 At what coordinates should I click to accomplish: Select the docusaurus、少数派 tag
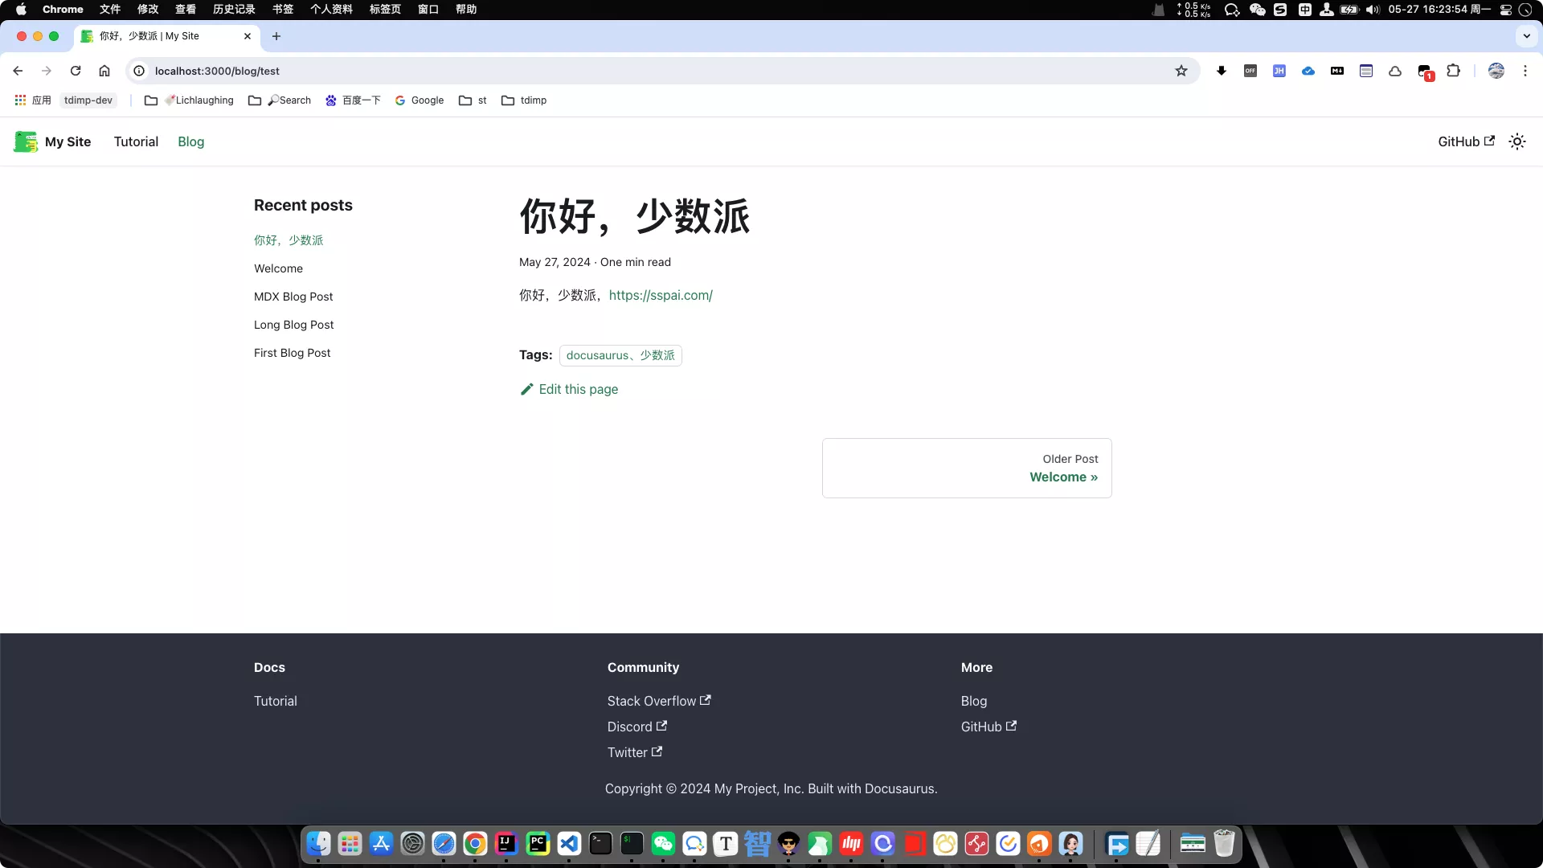point(620,355)
